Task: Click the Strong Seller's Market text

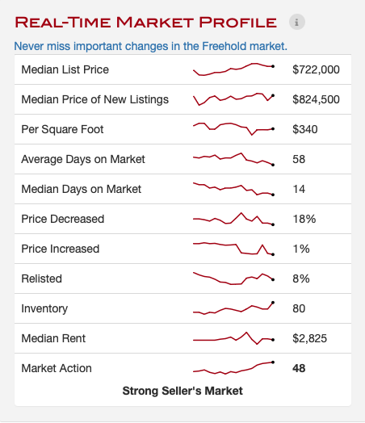Action: click(x=182, y=391)
